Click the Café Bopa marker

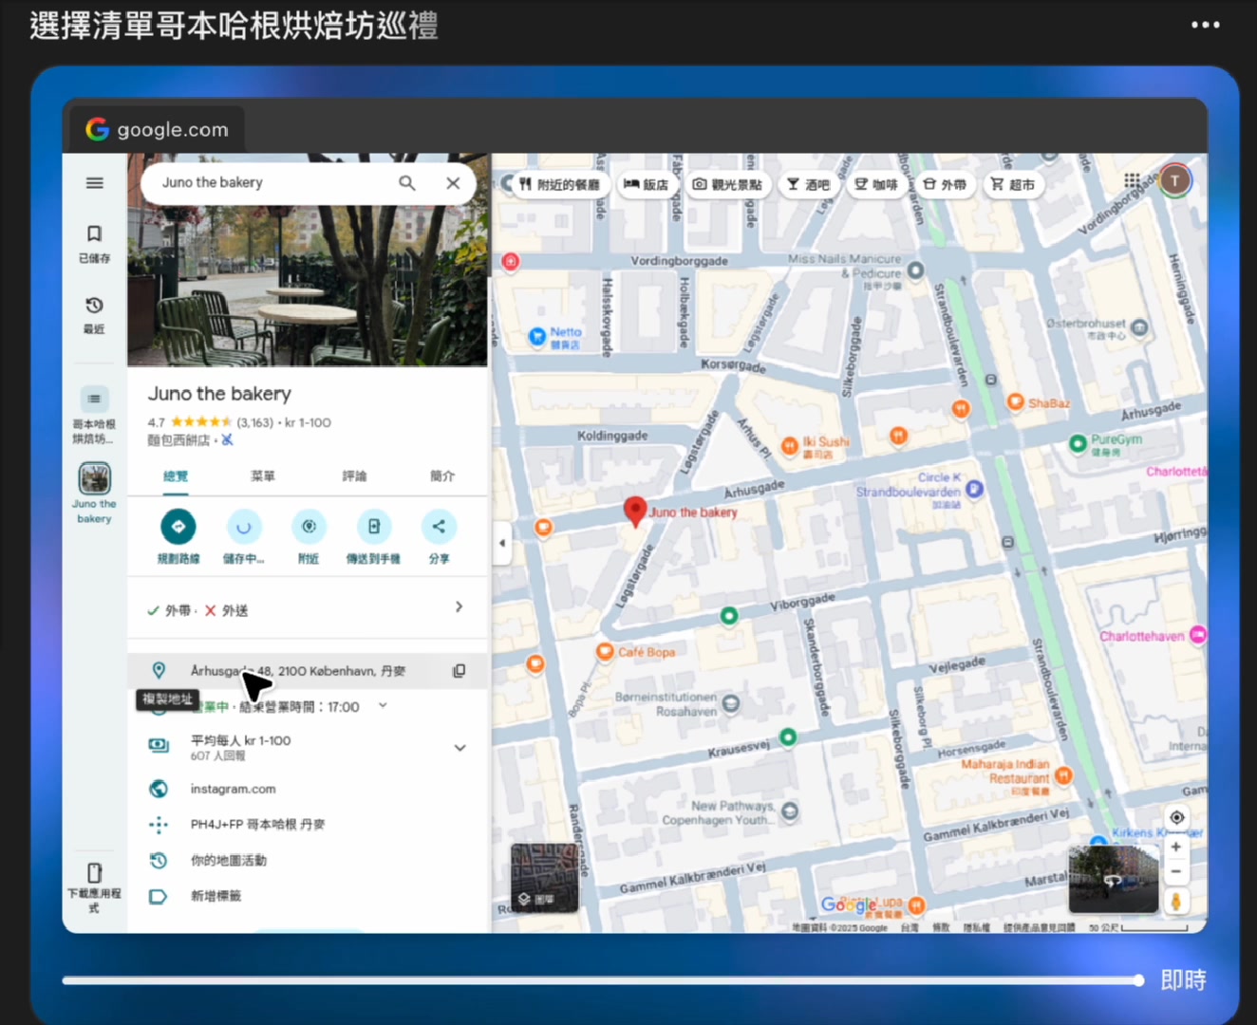click(605, 651)
